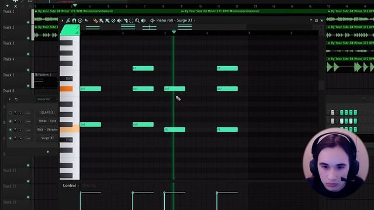374x210 pixels.
Task: Open the piano roll Tools wrench menu
Action: tap(68, 21)
